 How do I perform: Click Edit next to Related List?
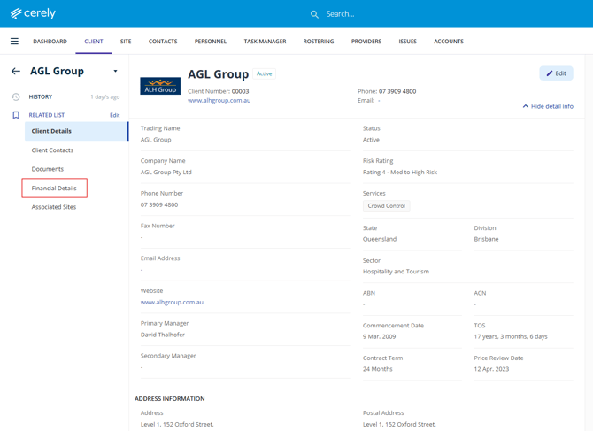pos(114,115)
